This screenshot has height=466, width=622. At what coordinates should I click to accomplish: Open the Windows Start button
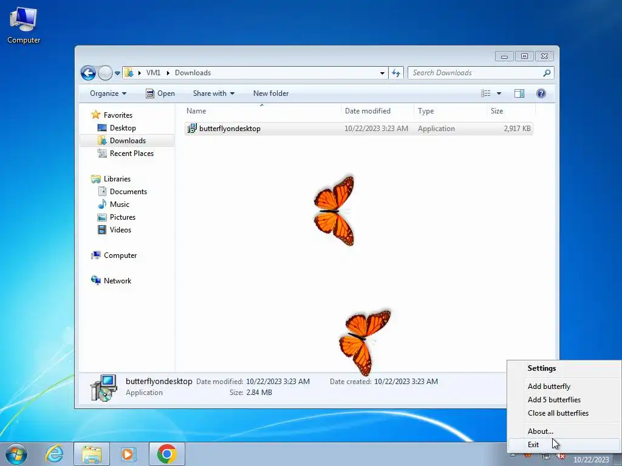pos(16,454)
